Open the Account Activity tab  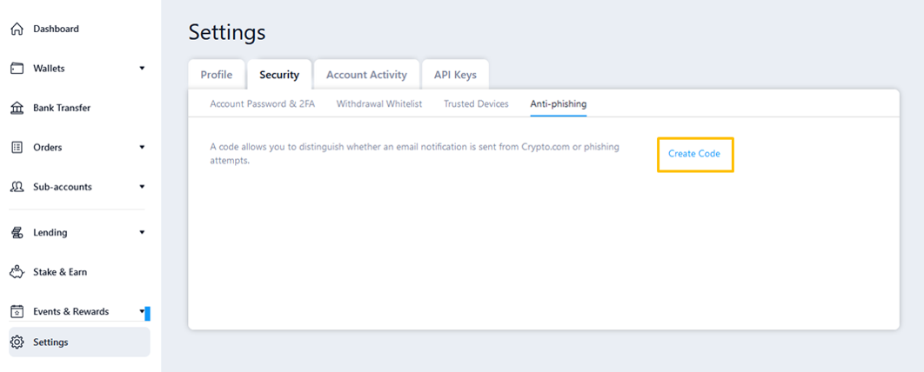[x=366, y=75]
